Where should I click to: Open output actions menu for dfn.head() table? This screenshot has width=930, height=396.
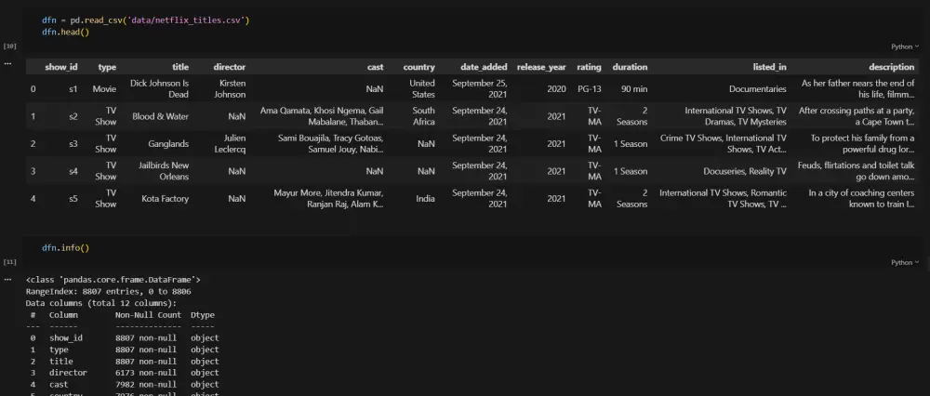(x=7, y=61)
